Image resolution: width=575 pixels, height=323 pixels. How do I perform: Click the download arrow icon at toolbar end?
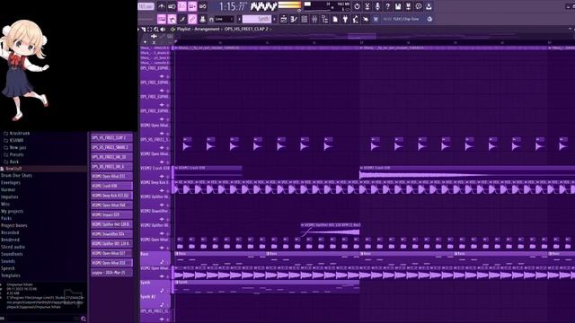point(429,6)
